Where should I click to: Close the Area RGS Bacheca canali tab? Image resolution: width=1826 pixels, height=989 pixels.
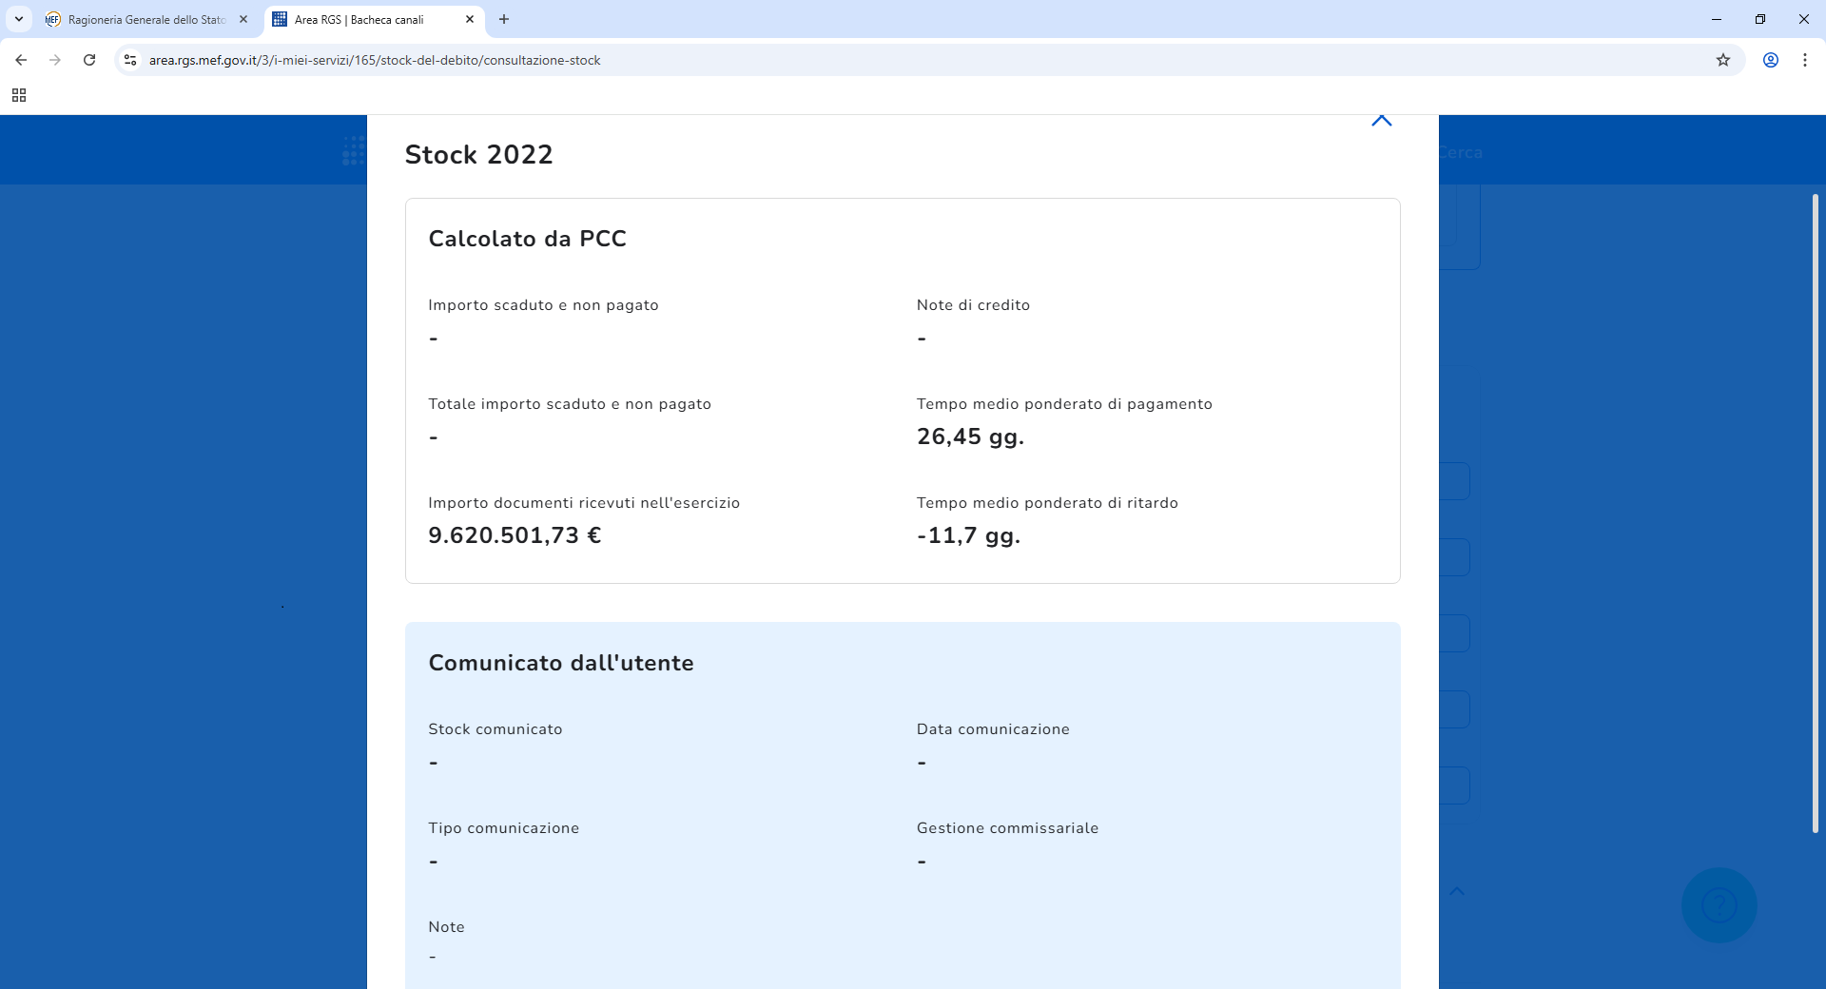coord(470,19)
